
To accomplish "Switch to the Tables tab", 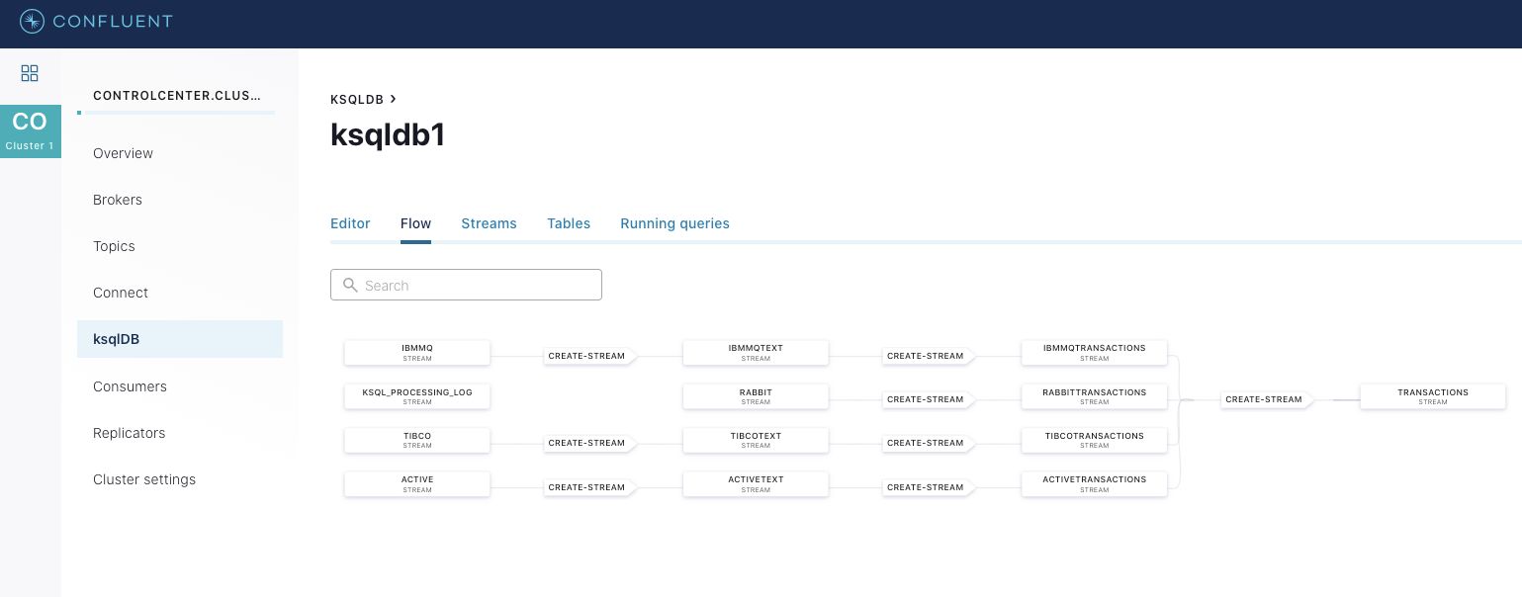I will (x=569, y=223).
